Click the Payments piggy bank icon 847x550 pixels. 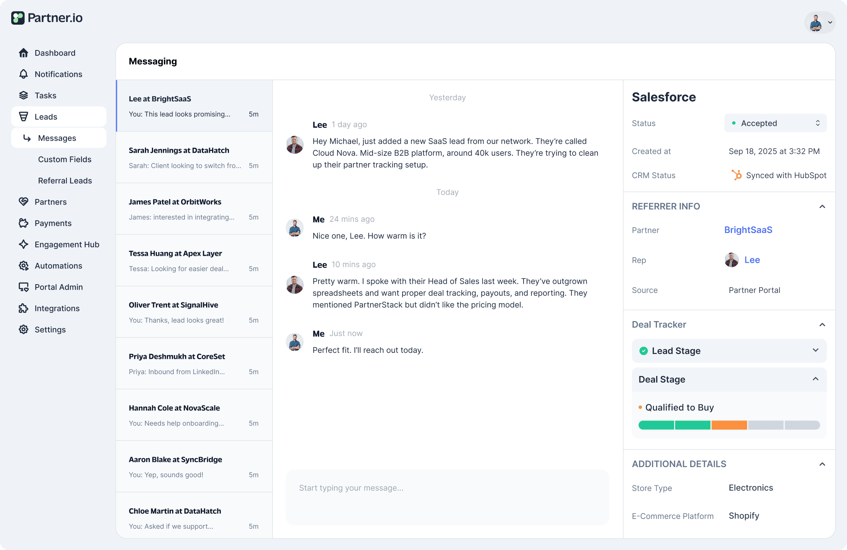(x=24, y=223)
